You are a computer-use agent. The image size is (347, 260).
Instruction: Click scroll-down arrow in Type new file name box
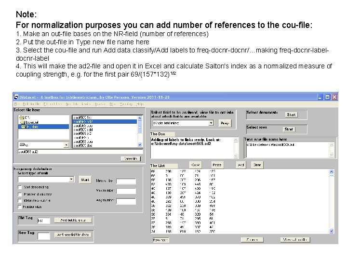(332, 155)
